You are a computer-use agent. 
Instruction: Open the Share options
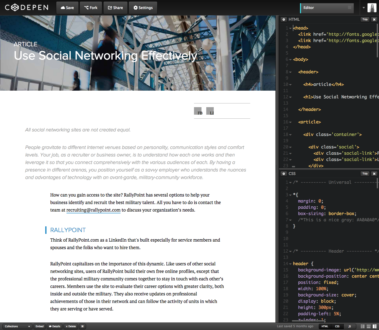click(115, 8)
